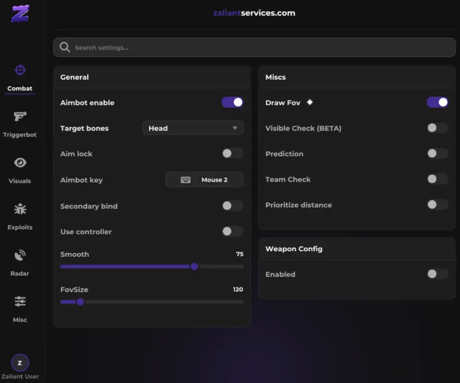Viewport: 460px width, 383px height.
Task: Click the Weapon Config heading
Action: coord(294,249)
